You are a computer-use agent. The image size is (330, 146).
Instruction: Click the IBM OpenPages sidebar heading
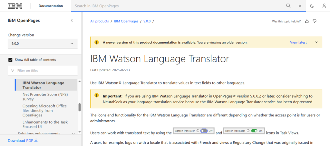pos(24,20)
